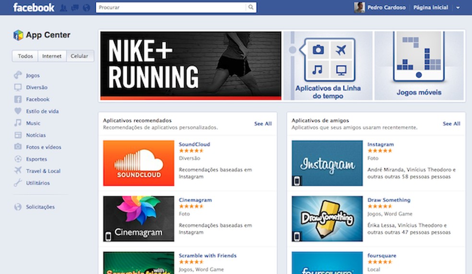Viewport: 472px width, 274px height.
Task: Click the Solicitações globe icon
Action: [18, 206]
